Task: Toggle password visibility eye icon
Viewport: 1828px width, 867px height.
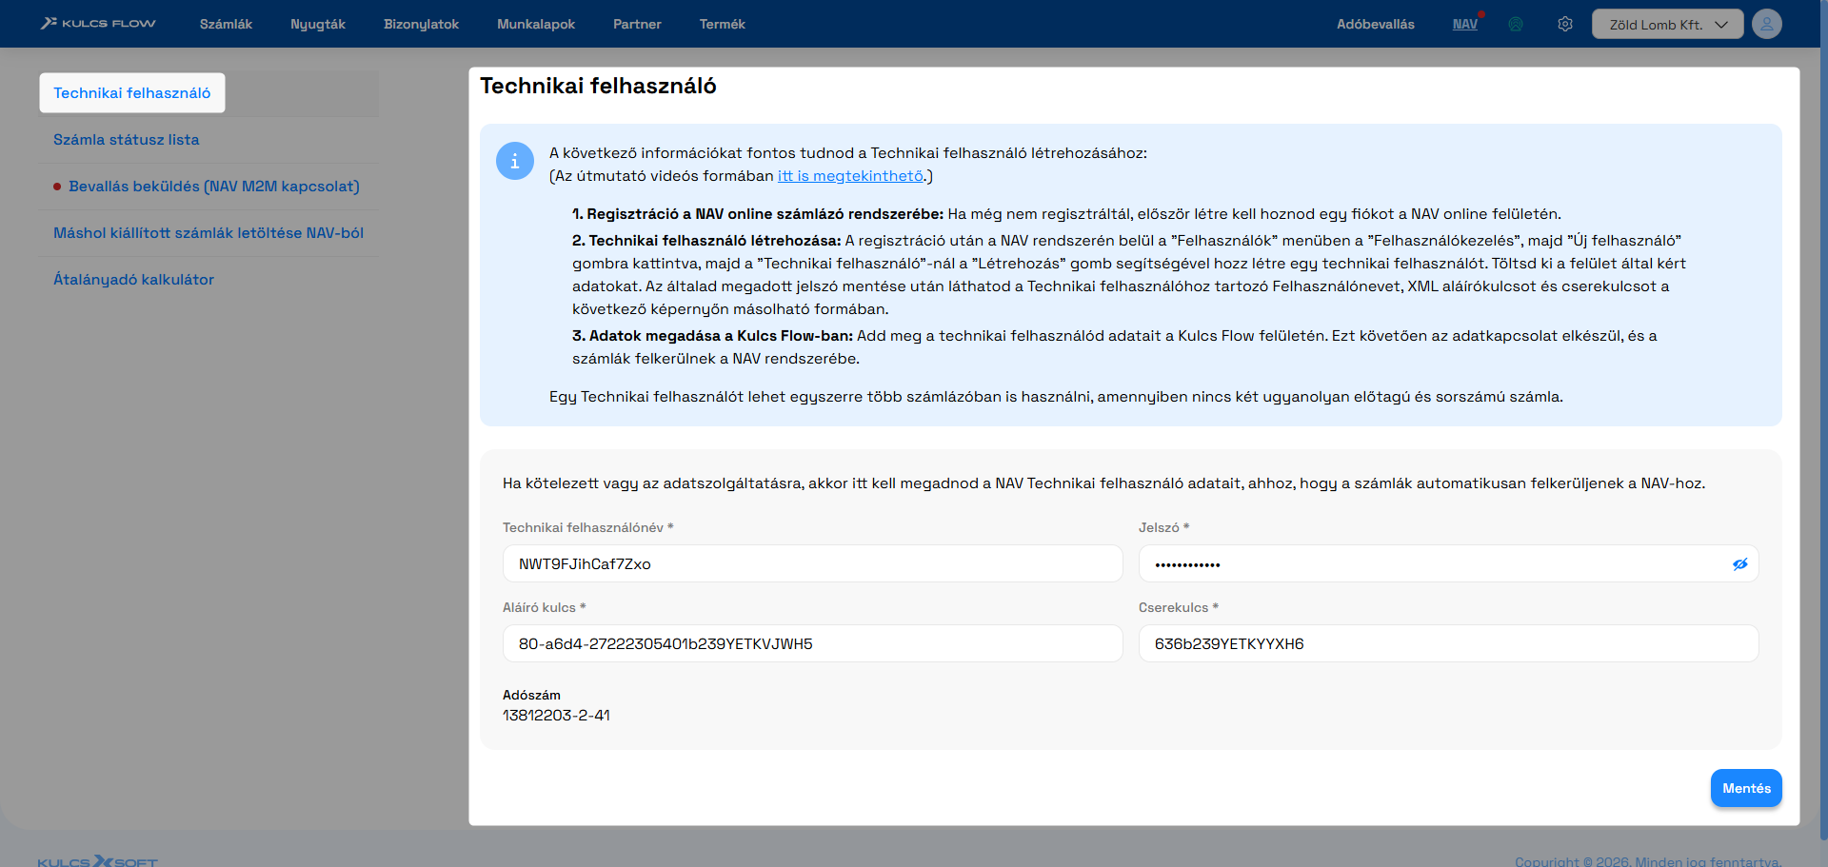Action: [x=1740, y=564]
